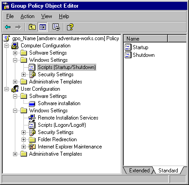Select the Internet Explorer Maintenance label
Screen dimensions: 189x185
(70, 147)
